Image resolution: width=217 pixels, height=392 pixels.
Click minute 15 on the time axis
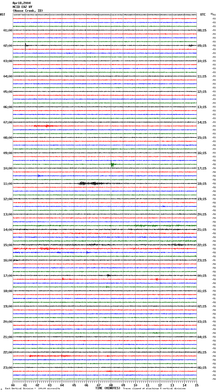pos(197,385)
